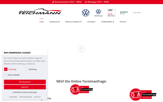This screenshot has width=163, height=102.
Task: Go to the Start page
Action: (x=42, y=22)
